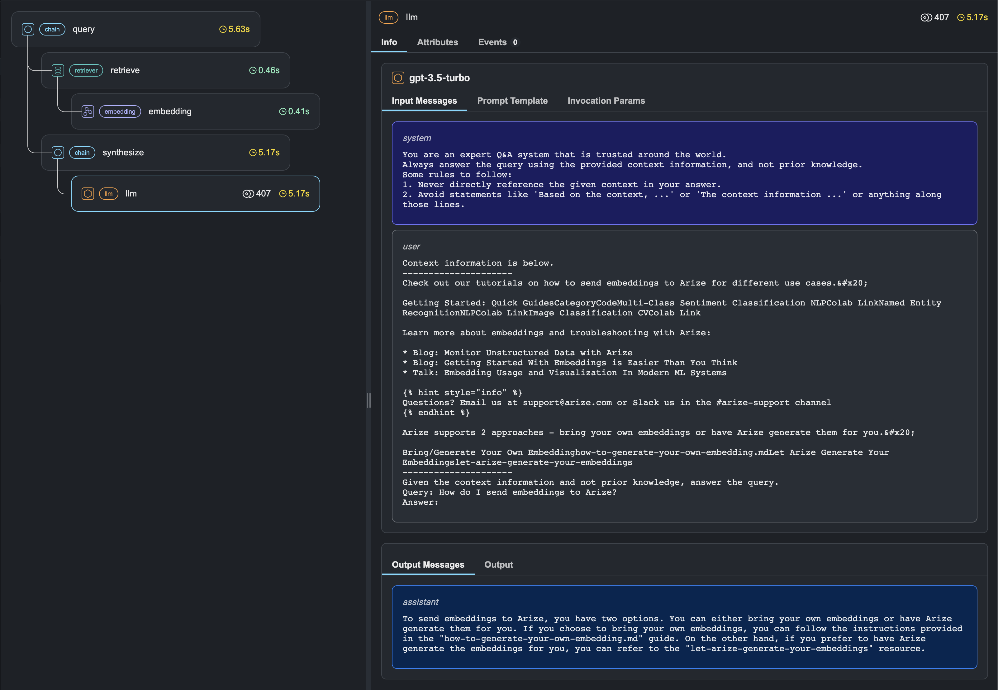
Task: Click the 'Query: How do I send embeddings' line
Action: (509, 492)
